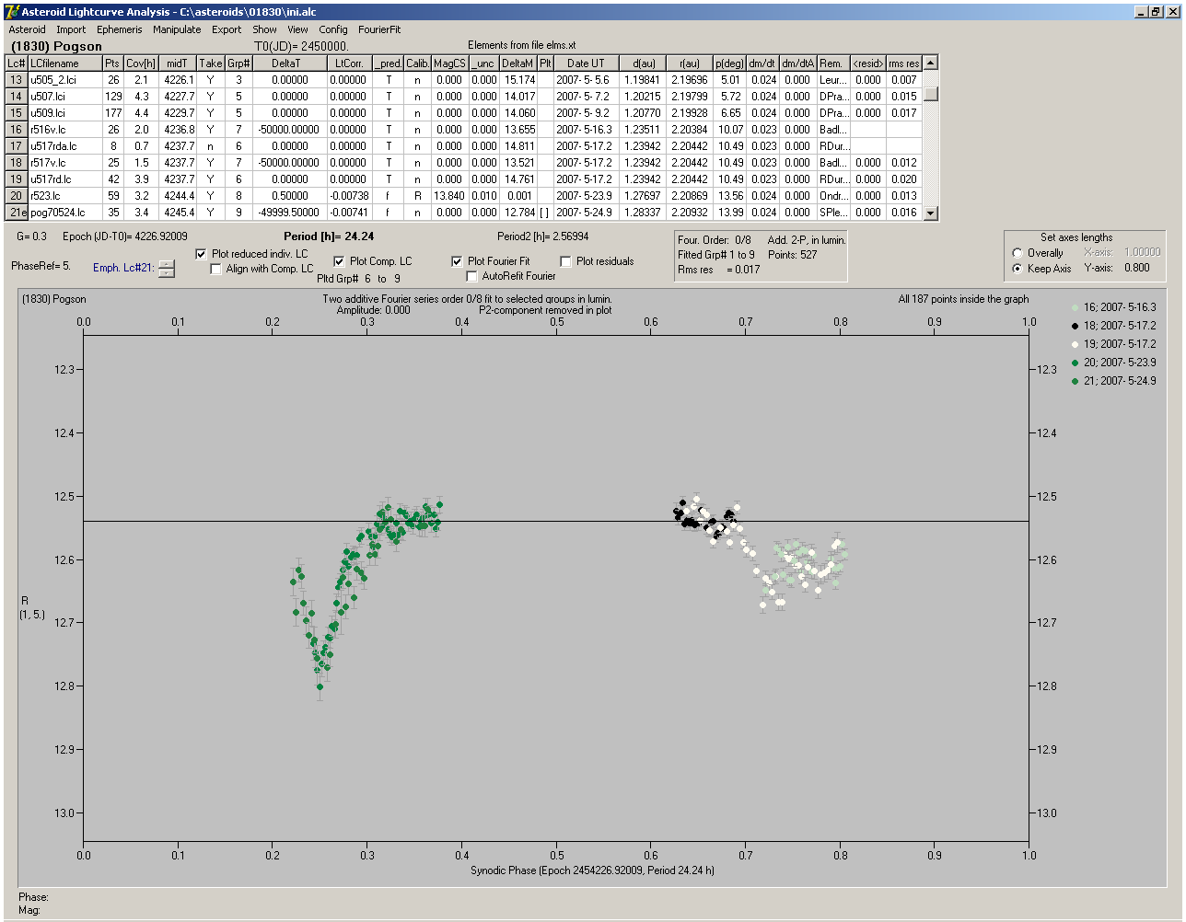Select row 21e header in table
This screenshot has height=922, width=1186.
click(x=17, y=213)
